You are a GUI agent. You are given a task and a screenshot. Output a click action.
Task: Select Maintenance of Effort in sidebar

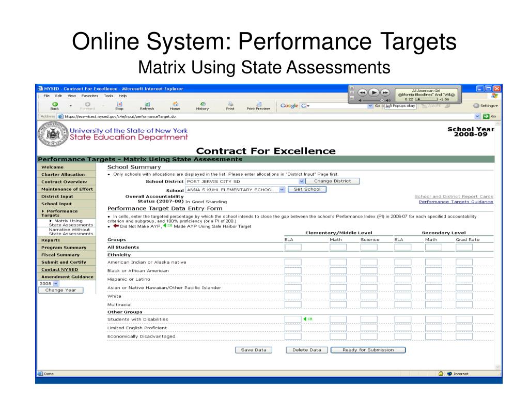(x=67, y=189)
